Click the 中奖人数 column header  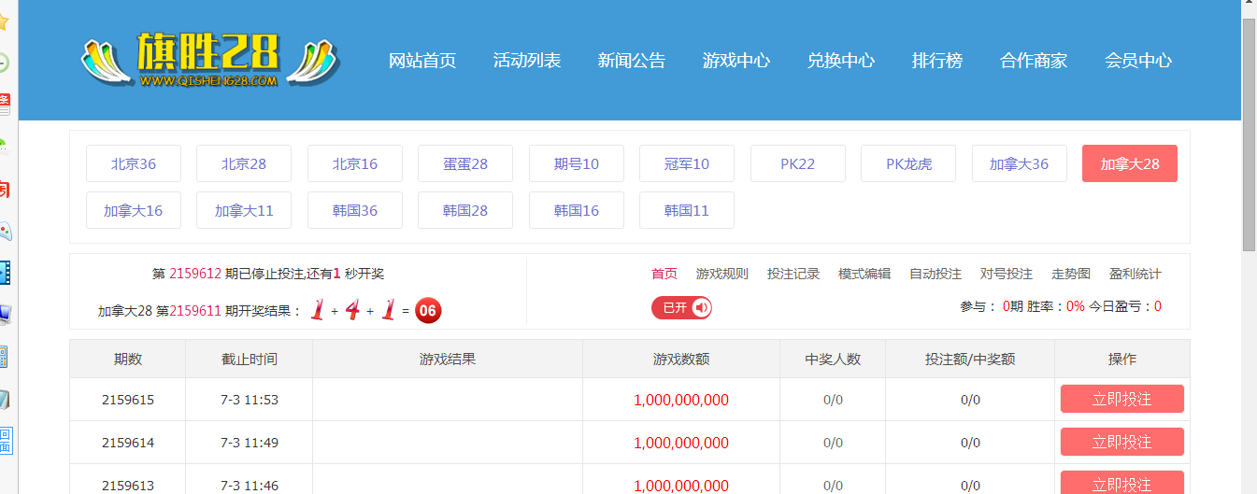click(833, 359)
